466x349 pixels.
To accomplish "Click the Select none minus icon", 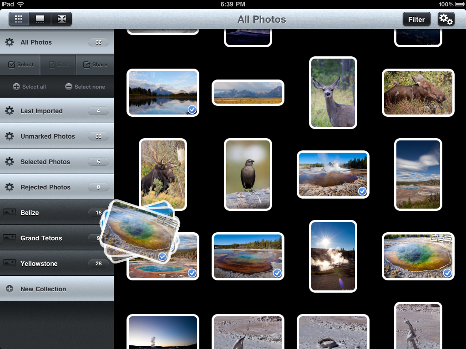I will (x=69, y=87).
